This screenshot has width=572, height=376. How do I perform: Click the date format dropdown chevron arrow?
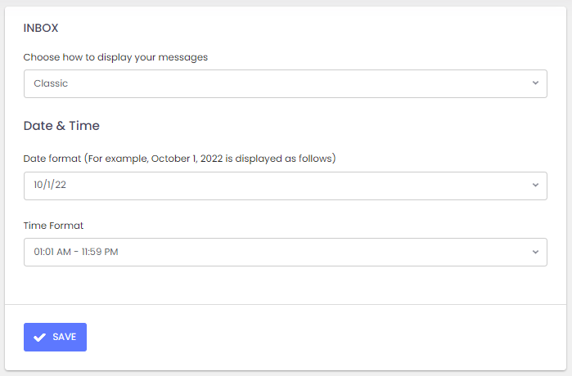click(x=535, y=186)
